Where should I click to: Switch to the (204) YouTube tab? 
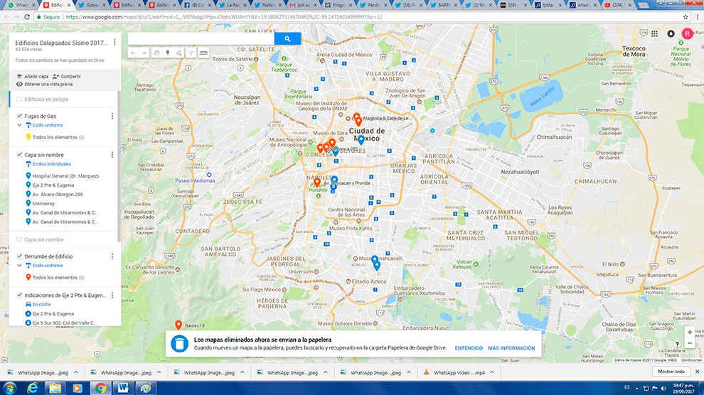(619, 6)
